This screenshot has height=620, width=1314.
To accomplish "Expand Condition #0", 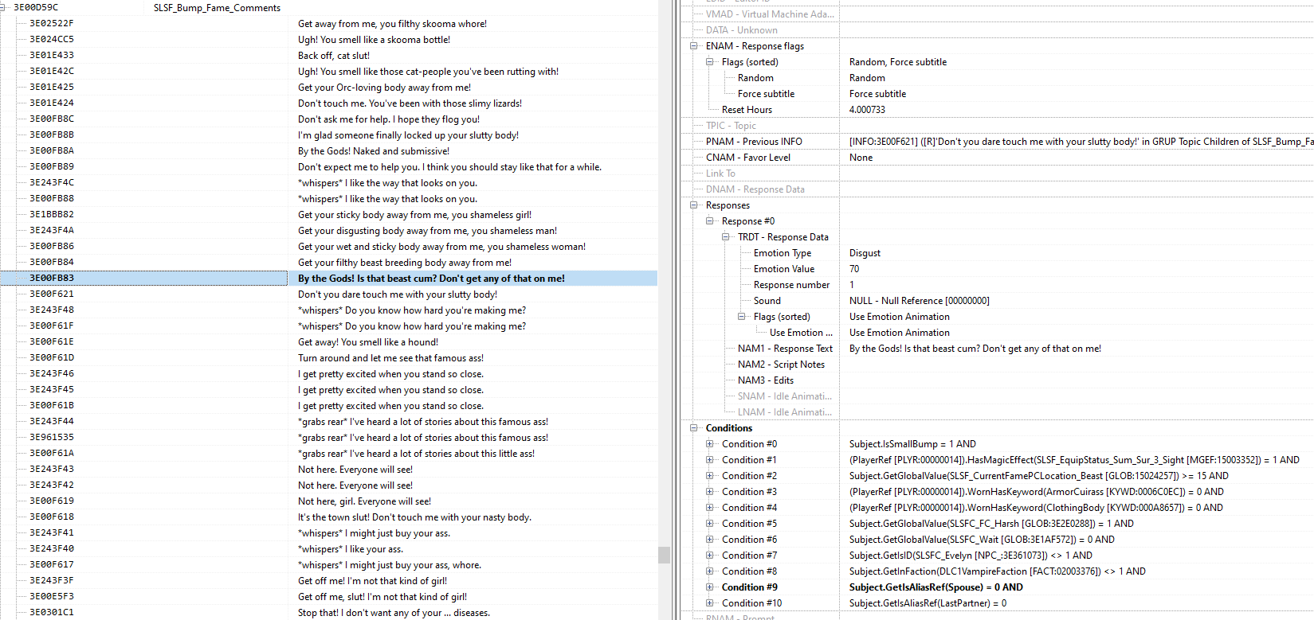I will pyautogui.click(x=710, y=444).
